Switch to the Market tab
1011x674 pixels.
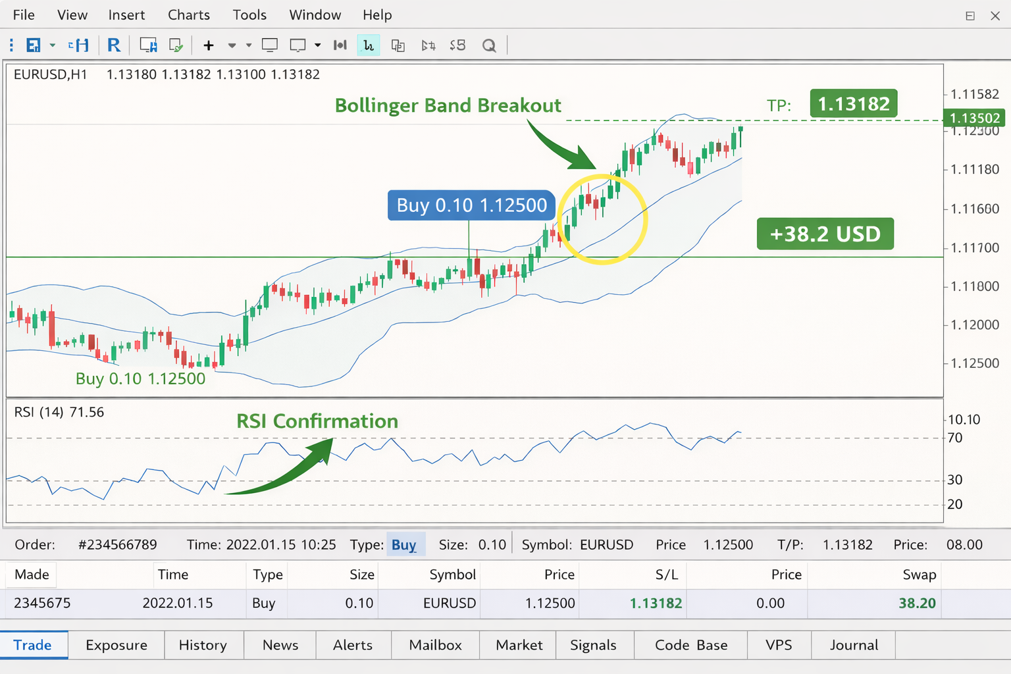(519, 645)
